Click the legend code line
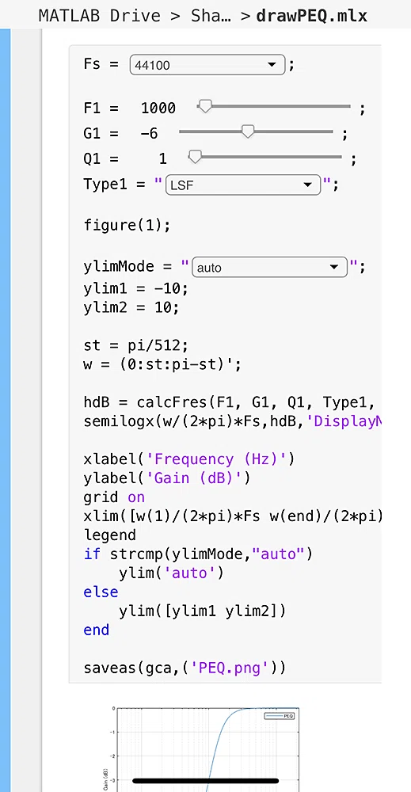Screen dimensions: 411x792 pos(109,535)
